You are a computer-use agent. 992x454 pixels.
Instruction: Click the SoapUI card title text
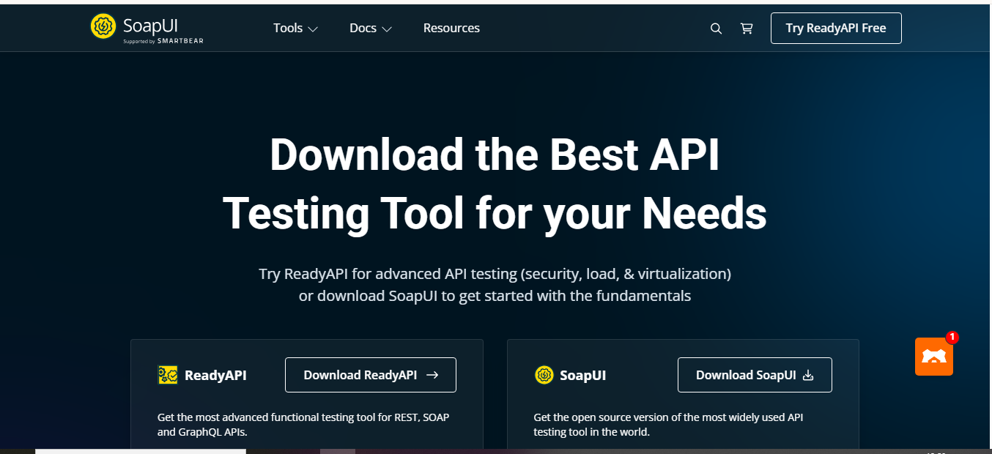click(x=583, y=376)
